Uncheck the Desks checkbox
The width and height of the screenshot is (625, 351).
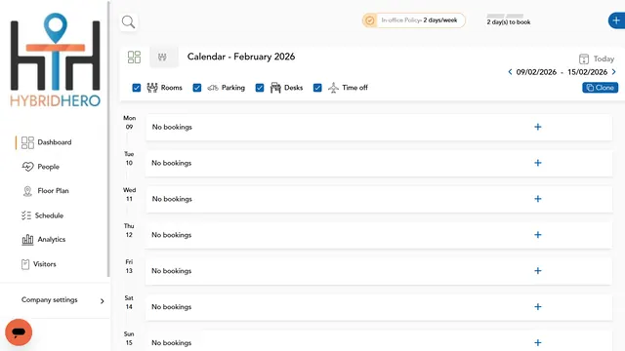pos(260,88)
